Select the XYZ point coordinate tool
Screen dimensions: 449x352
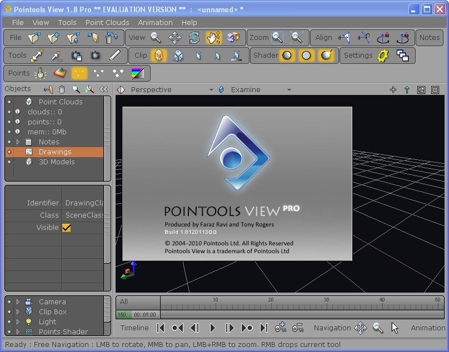(x=57, y=56)
